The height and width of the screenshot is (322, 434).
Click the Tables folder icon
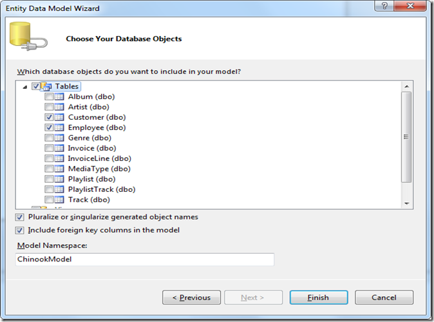46,86
